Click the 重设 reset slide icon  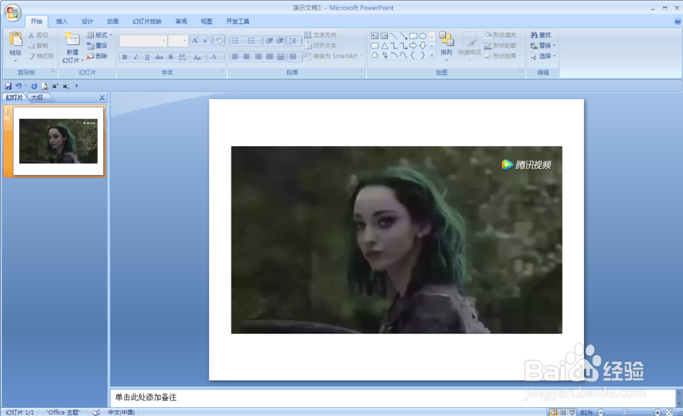pyautogui.click(x=90, y=46)
